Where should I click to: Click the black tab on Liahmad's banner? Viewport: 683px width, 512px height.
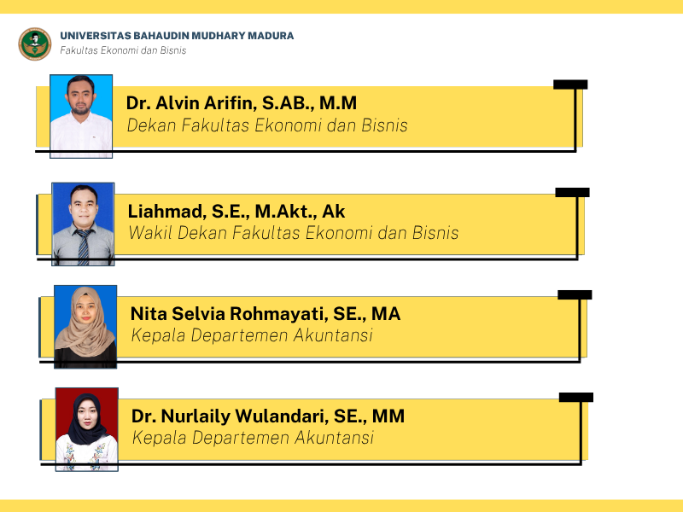pos(572,192)
